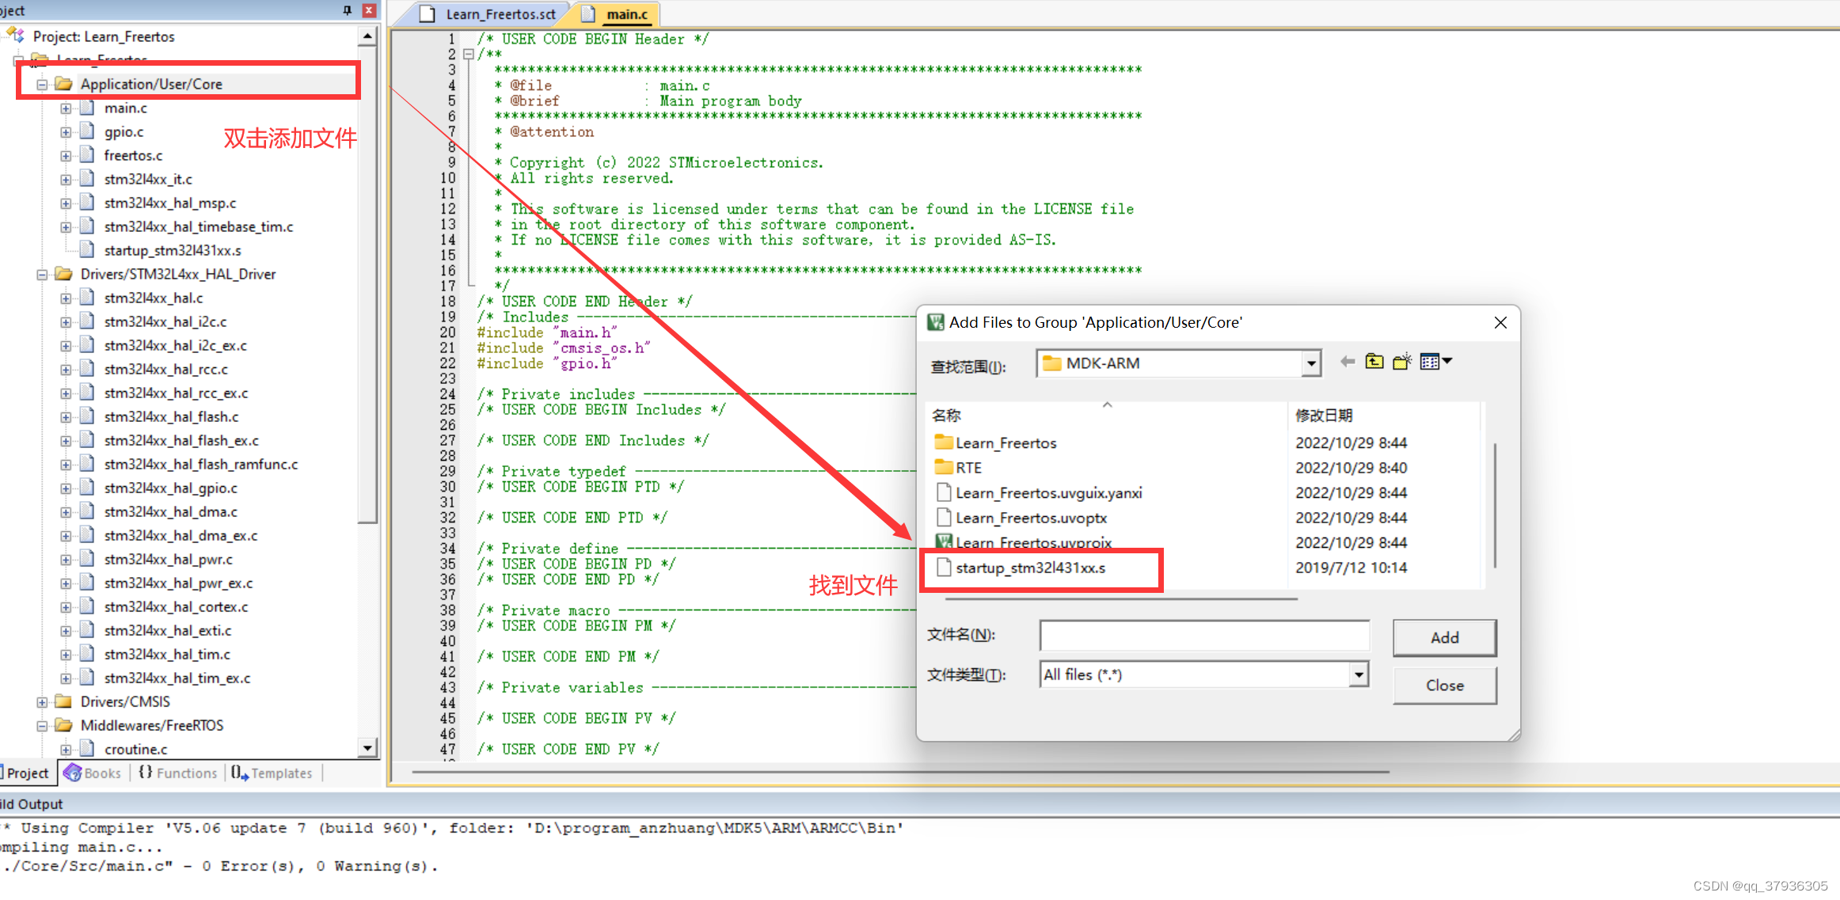
Task: Click the Add button in dialog
Action: point(1444,638)
